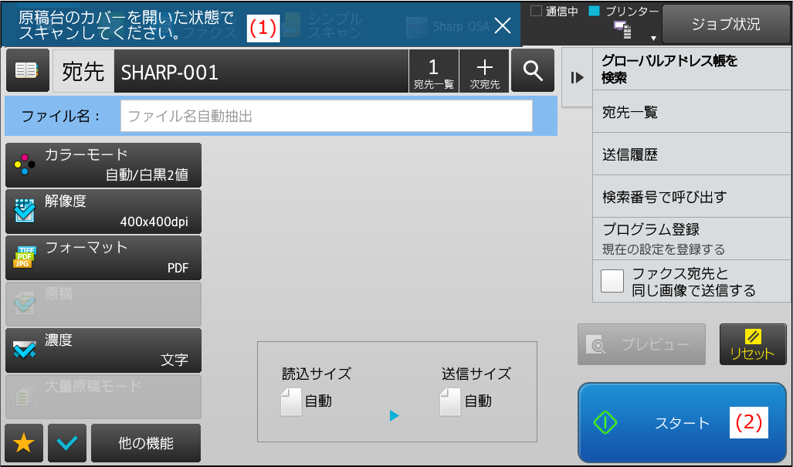Open 解像度 resolution setting

pos(103,212)
